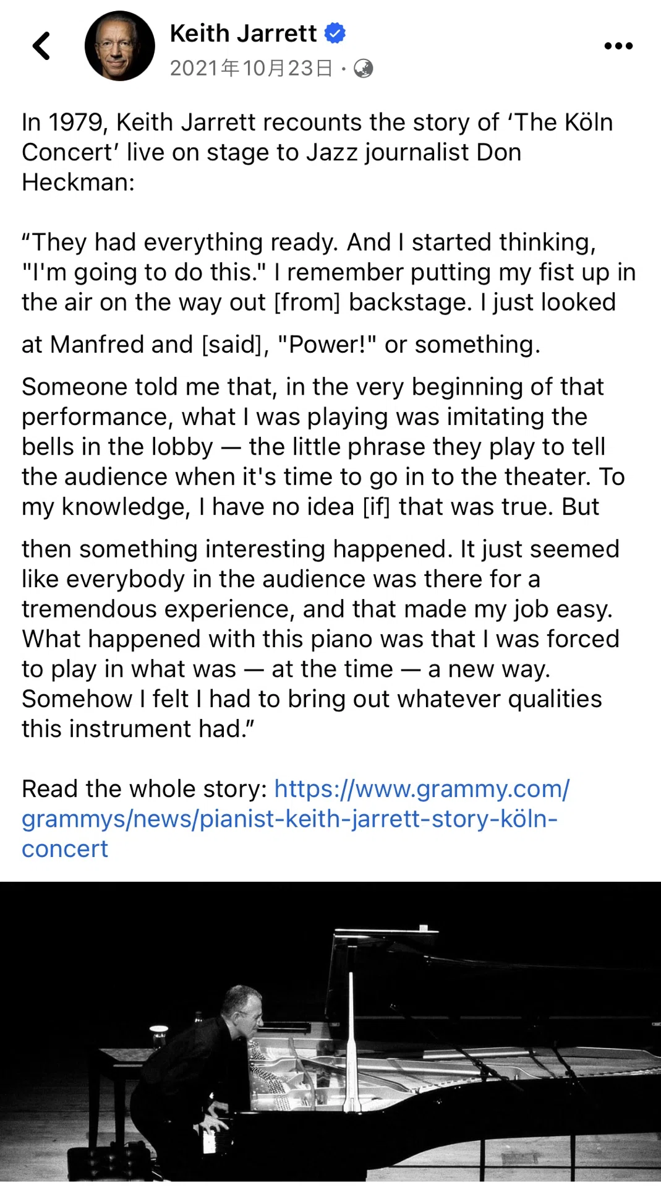This screenshot has height=1188, width=661.
Task: Tap the 'concert' ending of the link
Action: point(65,849)
